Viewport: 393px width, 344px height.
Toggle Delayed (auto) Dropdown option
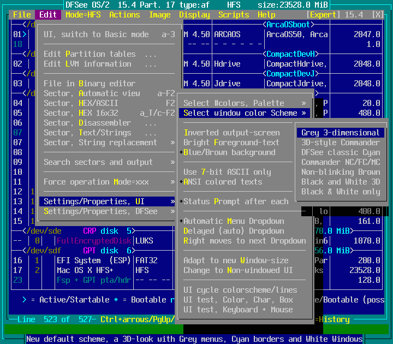coord(245,230)
